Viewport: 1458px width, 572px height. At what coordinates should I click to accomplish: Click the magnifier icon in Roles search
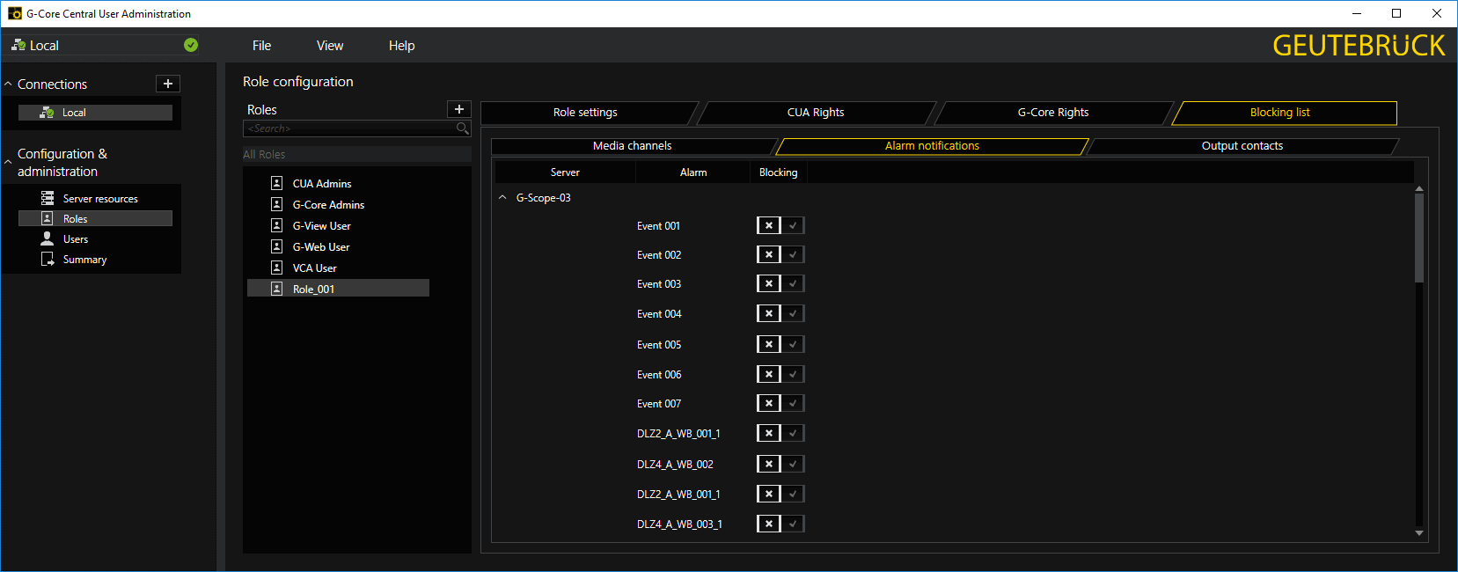[x=463, y=128]
